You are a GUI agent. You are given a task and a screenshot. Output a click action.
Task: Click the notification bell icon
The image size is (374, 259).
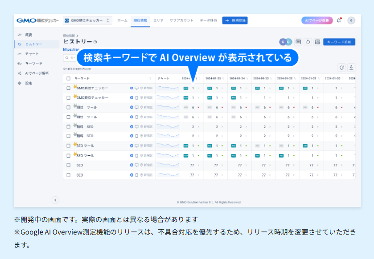pos(338,20)
